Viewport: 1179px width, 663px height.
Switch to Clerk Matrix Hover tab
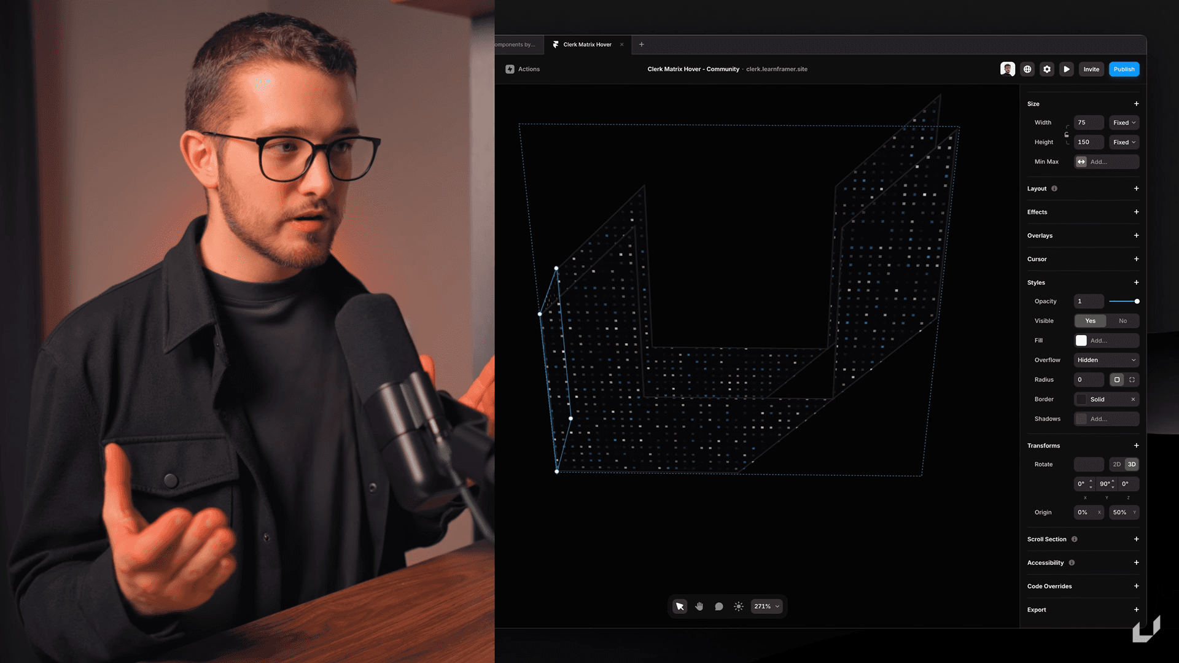[587, 44]
